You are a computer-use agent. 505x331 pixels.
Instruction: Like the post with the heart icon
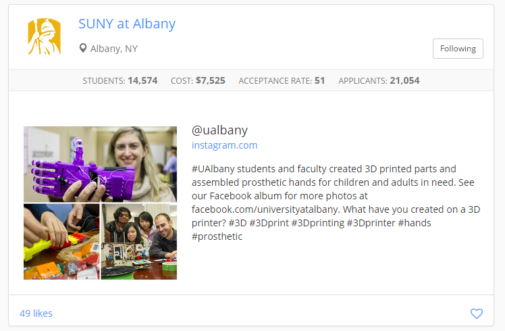pos(477,313)
